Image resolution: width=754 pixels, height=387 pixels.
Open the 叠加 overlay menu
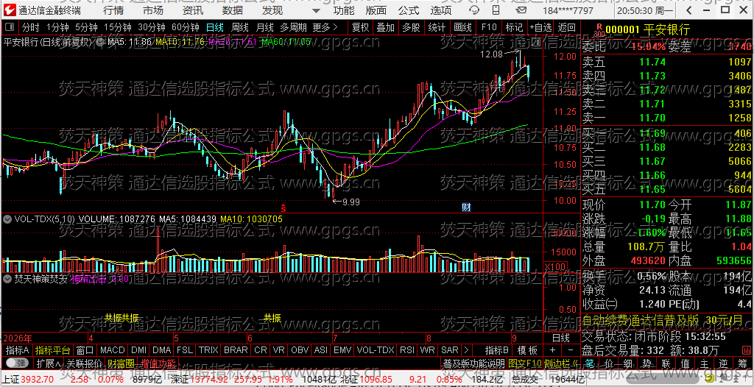pyautogui.click(x=385, y=27)
